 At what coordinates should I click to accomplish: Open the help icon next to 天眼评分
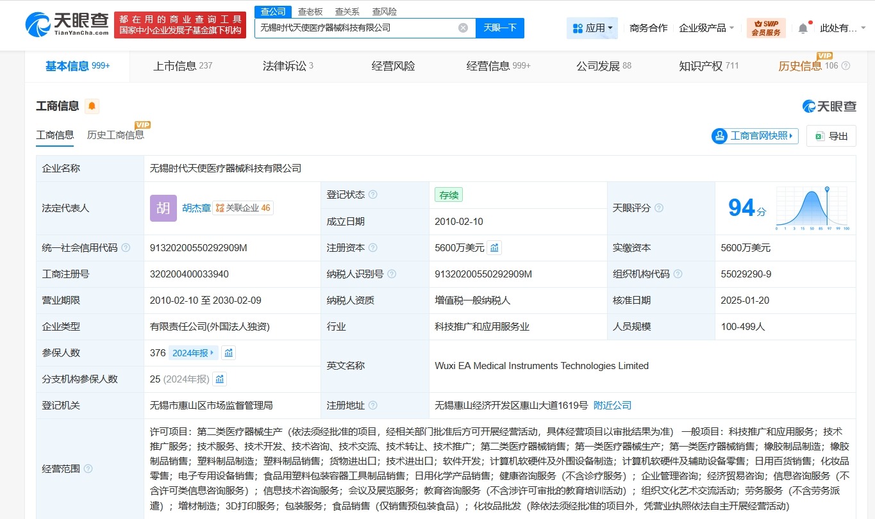(659, 208)
